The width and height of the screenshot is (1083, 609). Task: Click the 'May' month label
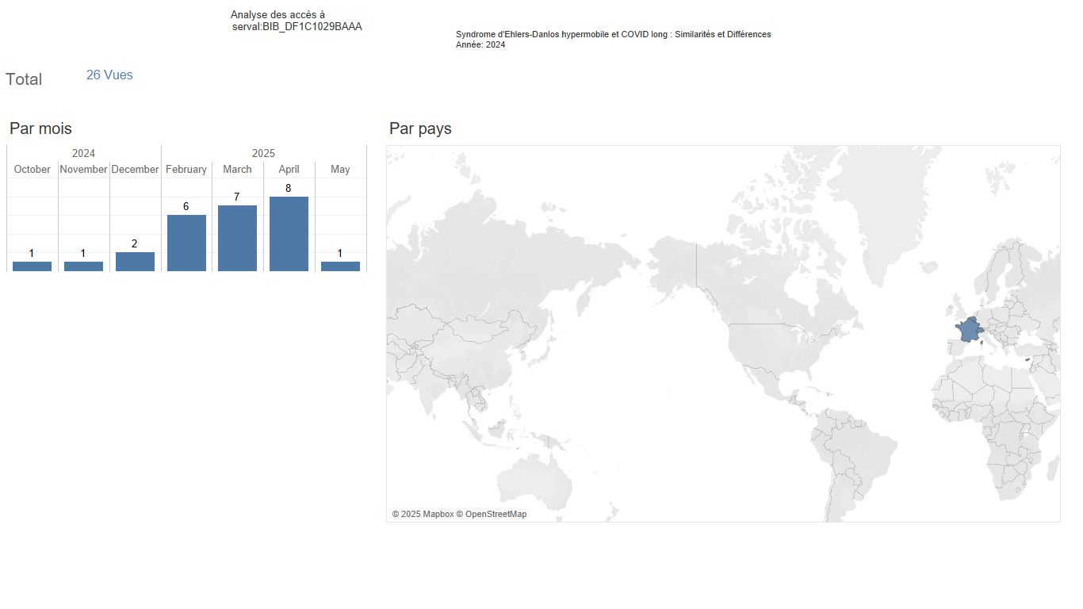(x=340, y=169)
